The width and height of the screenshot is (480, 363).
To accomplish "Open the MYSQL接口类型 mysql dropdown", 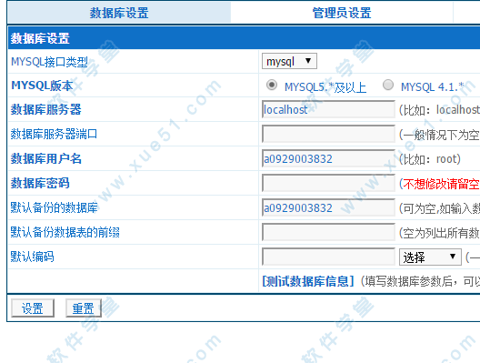I will click(289, 61).
